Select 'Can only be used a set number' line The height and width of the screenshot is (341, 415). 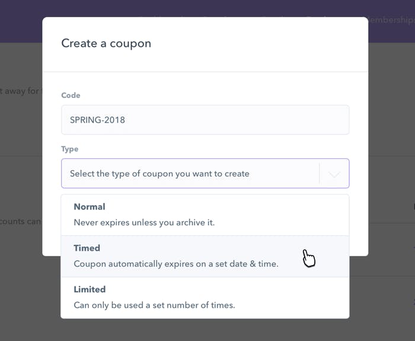(154, 305)
